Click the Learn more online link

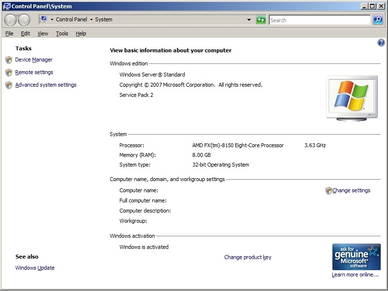[355, 275]
